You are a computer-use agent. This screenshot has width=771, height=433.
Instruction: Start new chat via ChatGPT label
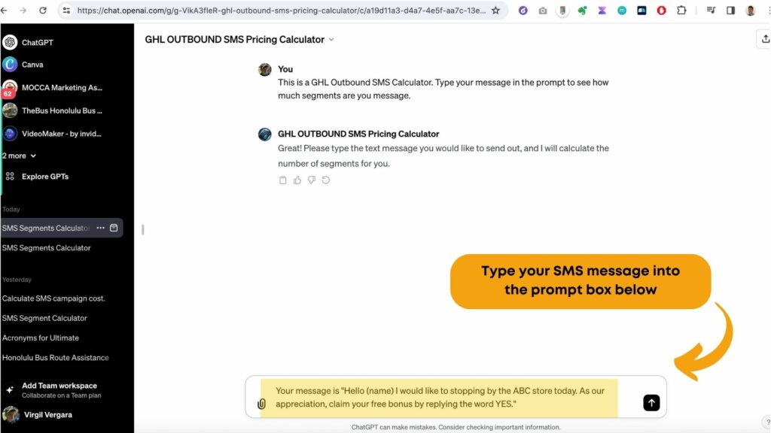38,42
